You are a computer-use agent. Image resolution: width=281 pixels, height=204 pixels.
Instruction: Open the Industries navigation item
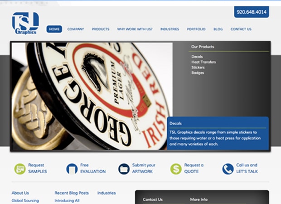click(x=170, y=29)
